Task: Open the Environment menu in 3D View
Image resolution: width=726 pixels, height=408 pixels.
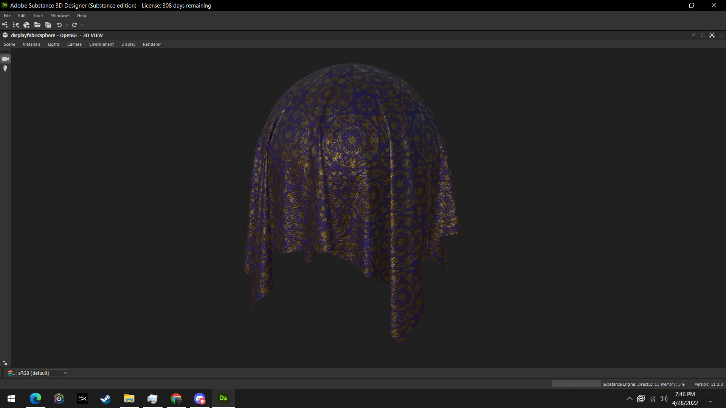Action: point(101,44)
